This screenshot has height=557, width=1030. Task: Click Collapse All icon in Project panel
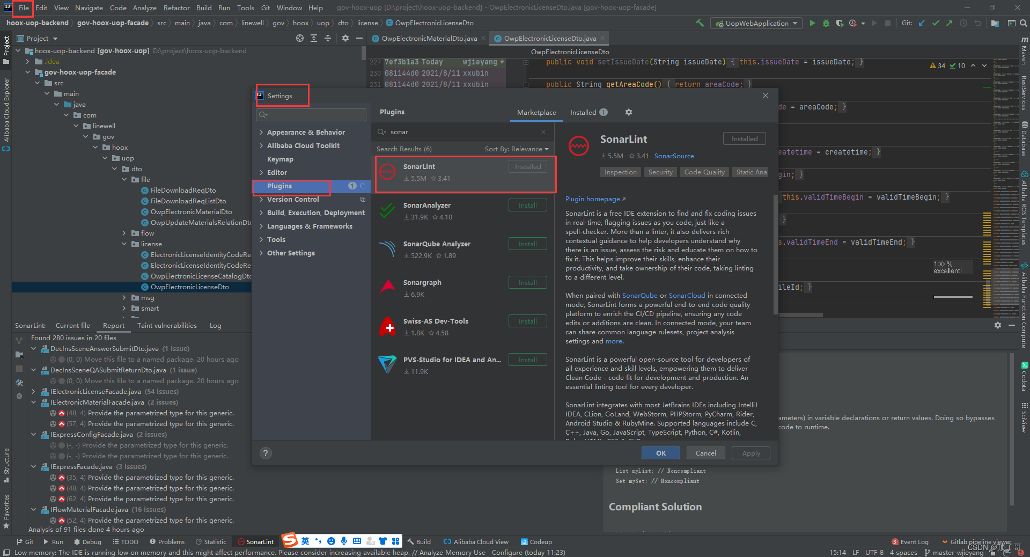click(328, 38)
